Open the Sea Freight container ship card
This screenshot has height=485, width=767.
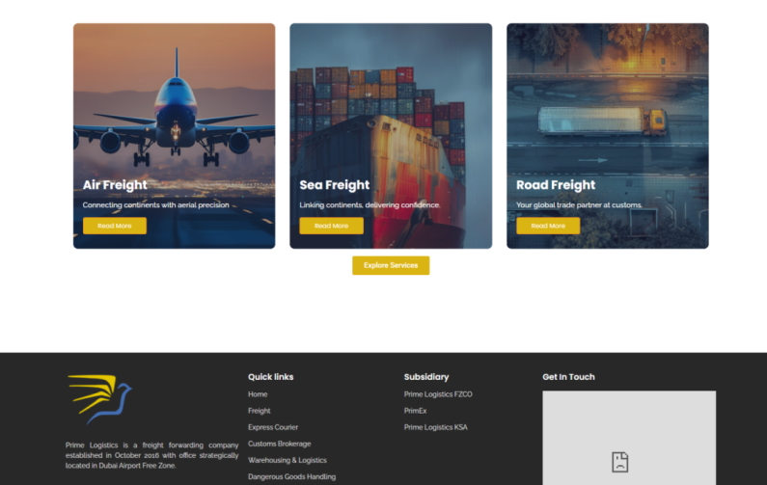[x=391, y=106]
